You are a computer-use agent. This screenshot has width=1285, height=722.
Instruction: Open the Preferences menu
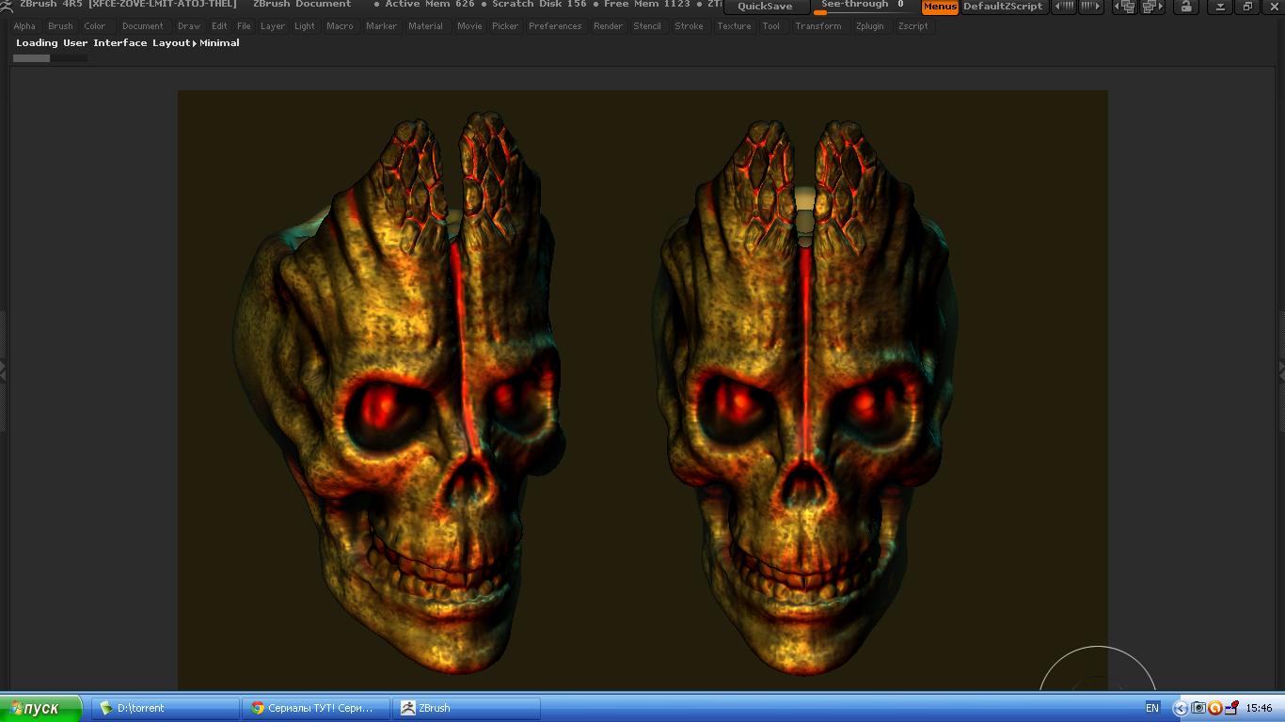pyautogui.click(x=555, y=26)
